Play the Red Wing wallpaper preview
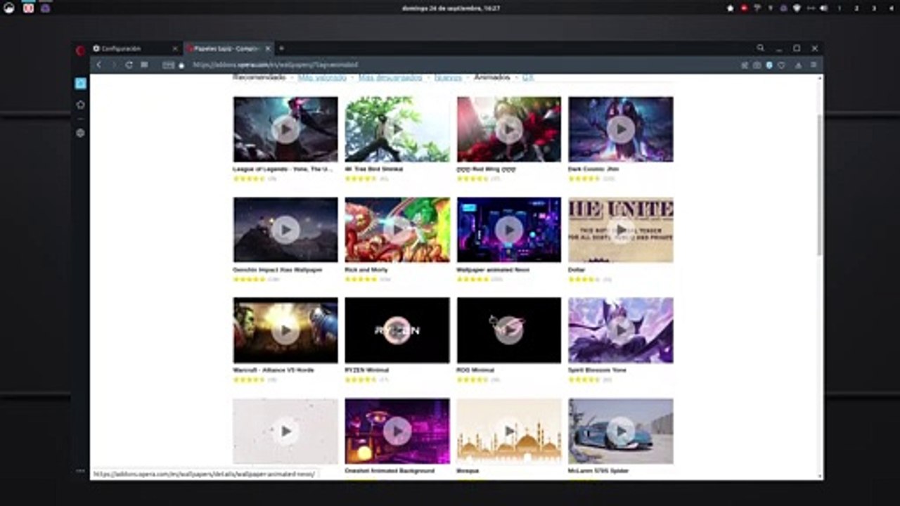900x506 pixels. tap(509, 129)
